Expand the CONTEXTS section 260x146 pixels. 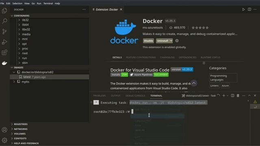pyautogui.click(x=12, y=138)
